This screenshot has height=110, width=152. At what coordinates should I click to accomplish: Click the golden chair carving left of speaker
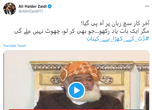(55, 80)
